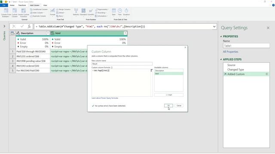Select Description in Available columns
The height and width of the screenshot is (154, 275).
pos(169,71)
